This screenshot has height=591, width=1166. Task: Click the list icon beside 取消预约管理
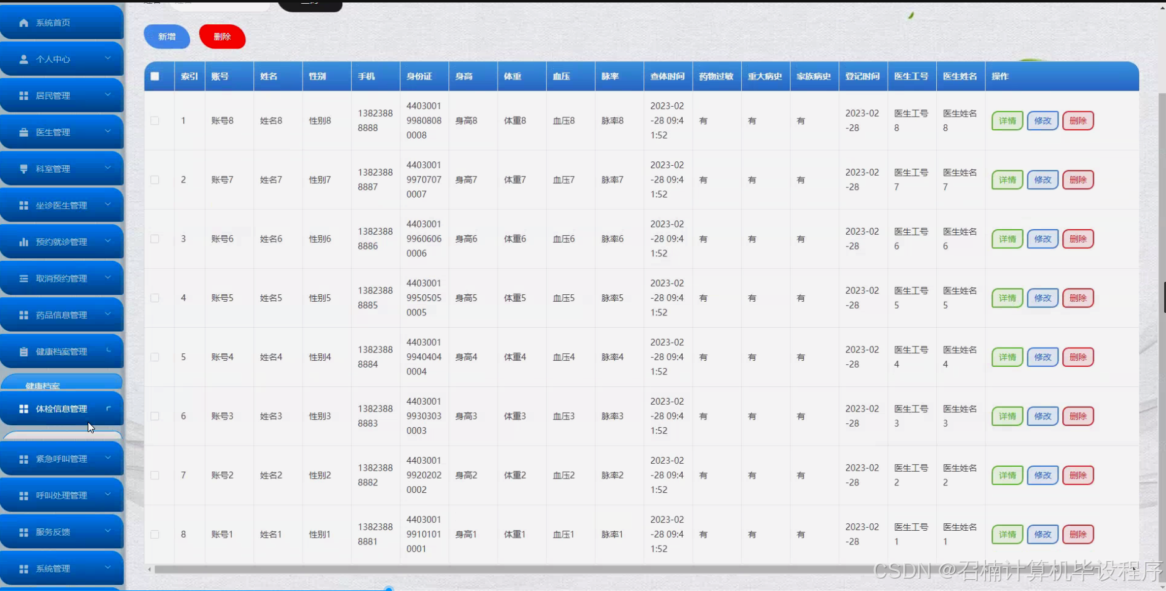(x=24, y=279)
